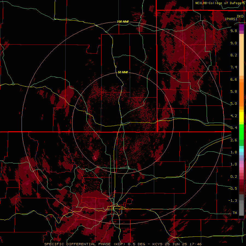The height and width of the screenshot is (246, 246).
Task: Pick the yellow color bar segment
Action: coord(241,117)
